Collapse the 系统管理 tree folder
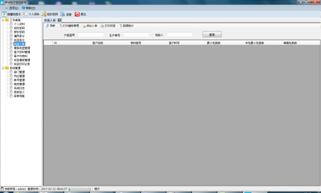The height and width of the screenshot is (193, 321). tap(3, 68)
